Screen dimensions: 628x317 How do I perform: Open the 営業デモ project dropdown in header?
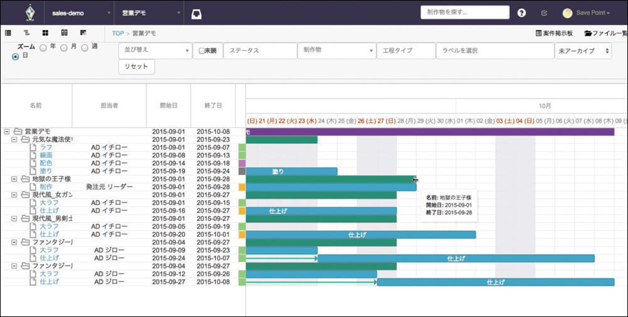click(x=149, y=13)
